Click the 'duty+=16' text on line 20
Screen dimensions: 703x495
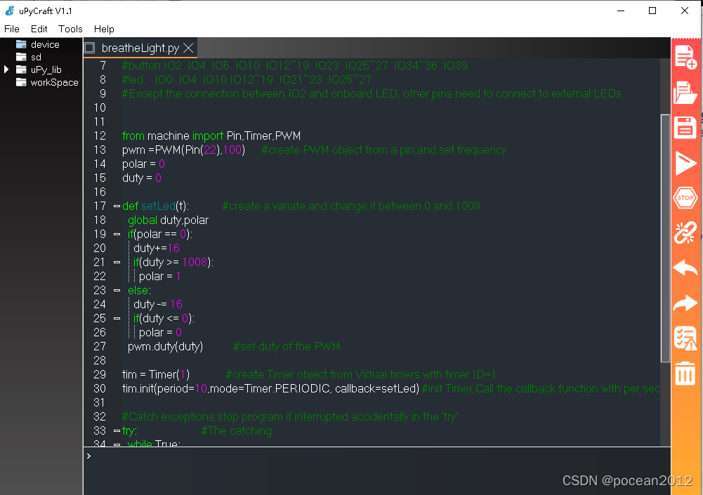tap(157, 249)
